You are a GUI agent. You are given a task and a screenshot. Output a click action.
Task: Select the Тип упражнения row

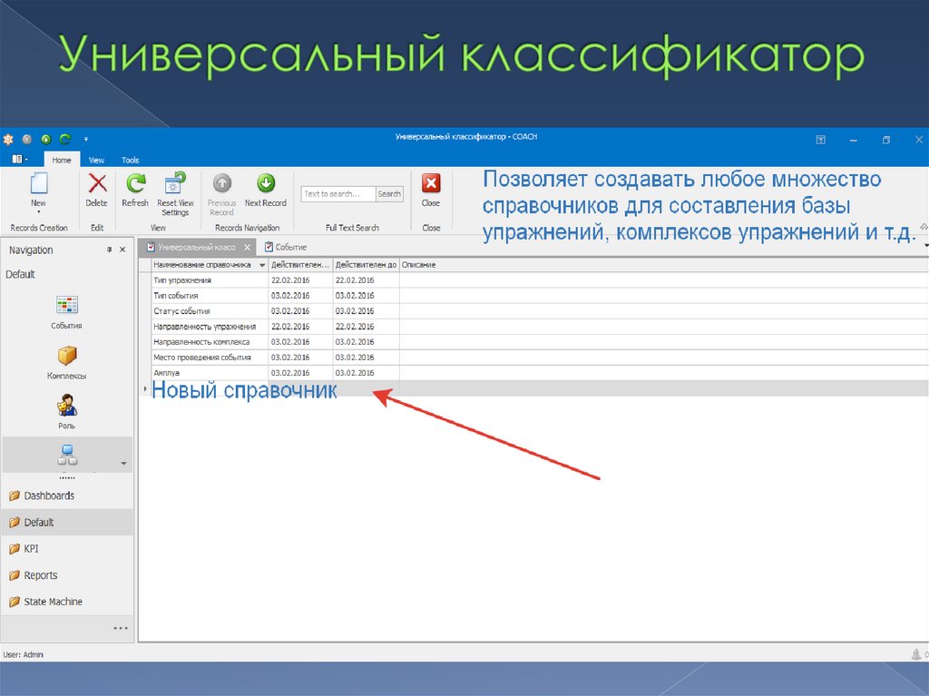(533, 280)
